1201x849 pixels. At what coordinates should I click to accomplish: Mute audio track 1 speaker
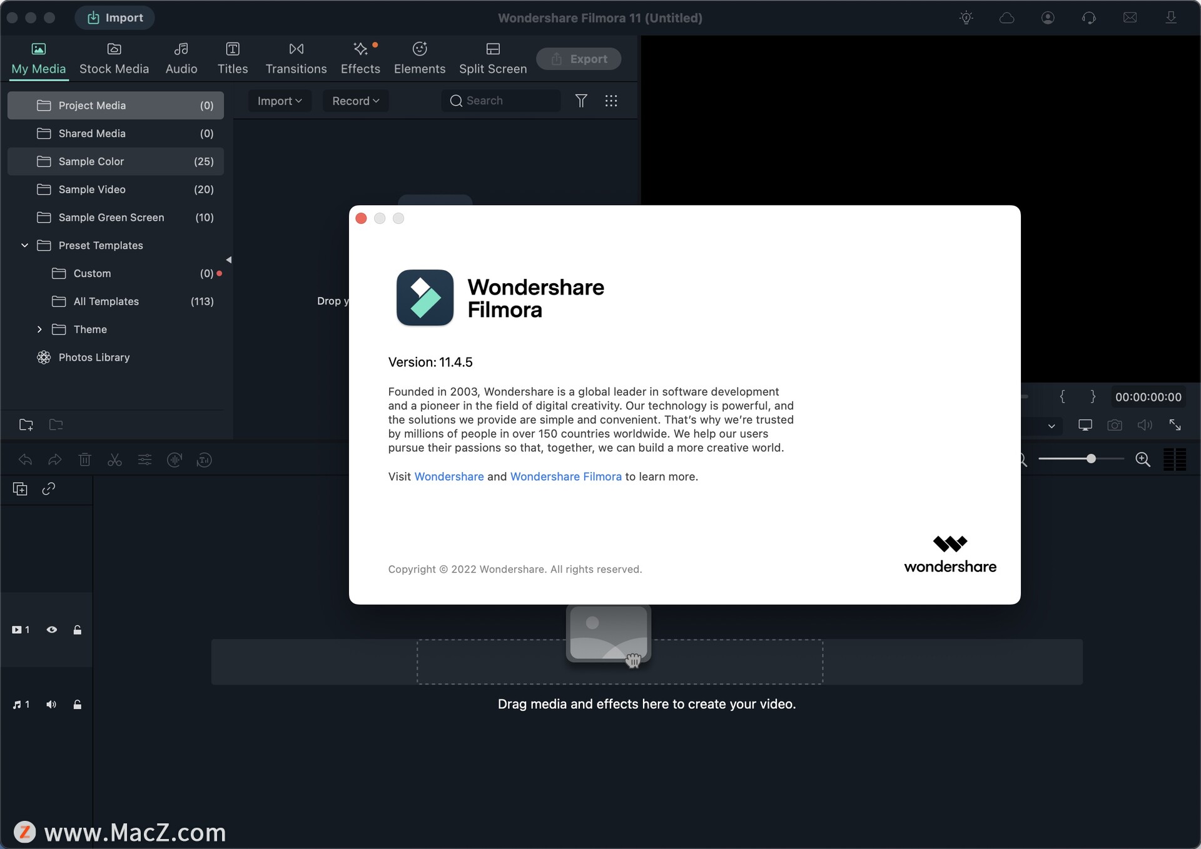click(51, 705)
